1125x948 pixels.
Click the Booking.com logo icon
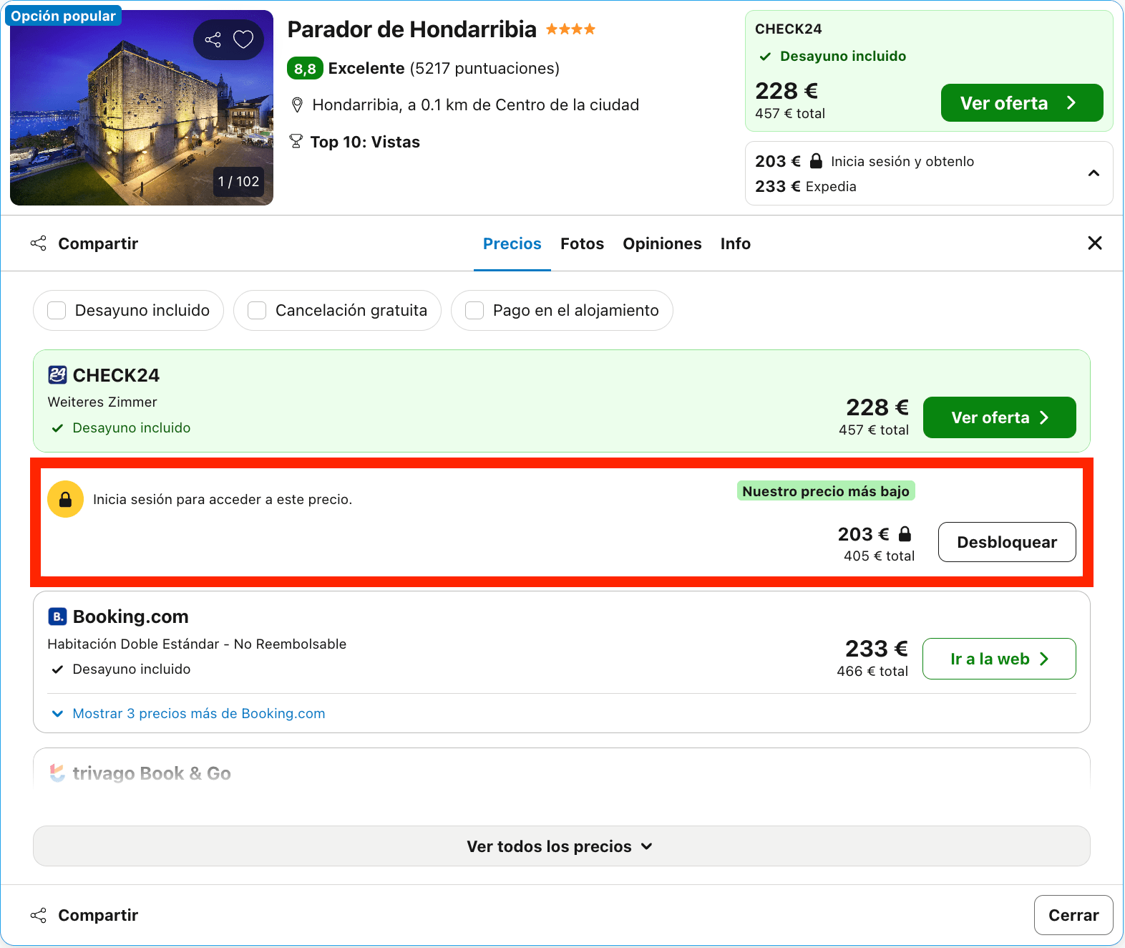tap(57, 616)
